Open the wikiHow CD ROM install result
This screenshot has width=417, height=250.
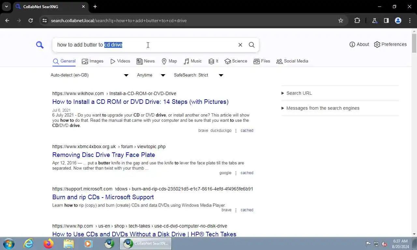(x=140, y=102)
